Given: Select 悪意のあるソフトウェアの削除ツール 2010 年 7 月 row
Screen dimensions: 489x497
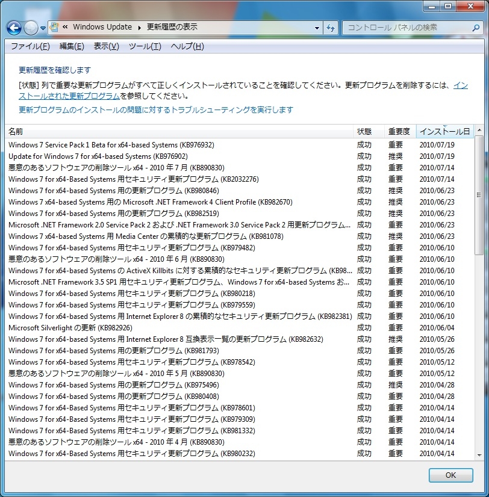Looking at the screenshot, I should [x=240, y=168].
